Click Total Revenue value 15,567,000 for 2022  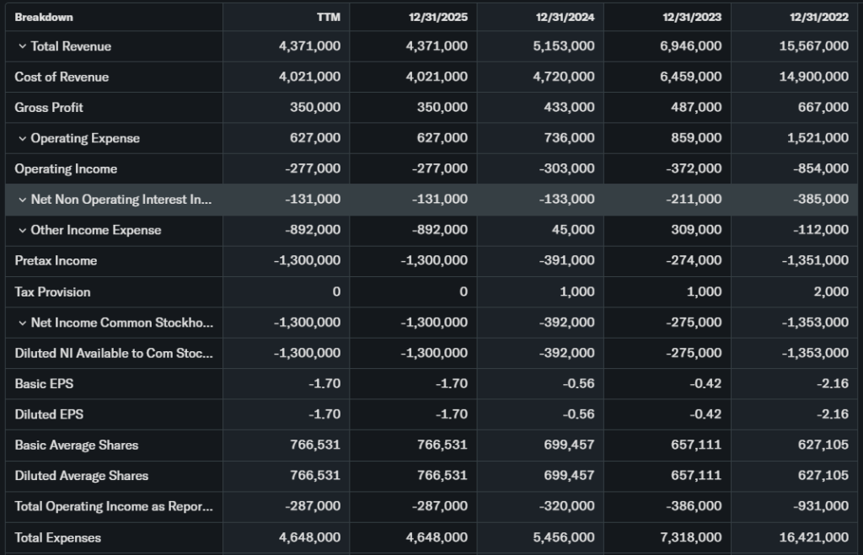point(814,46)
